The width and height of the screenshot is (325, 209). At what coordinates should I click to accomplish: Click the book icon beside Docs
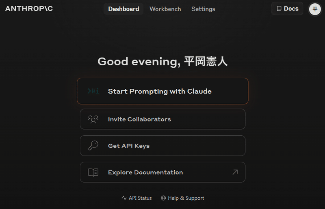pos(279,9)
